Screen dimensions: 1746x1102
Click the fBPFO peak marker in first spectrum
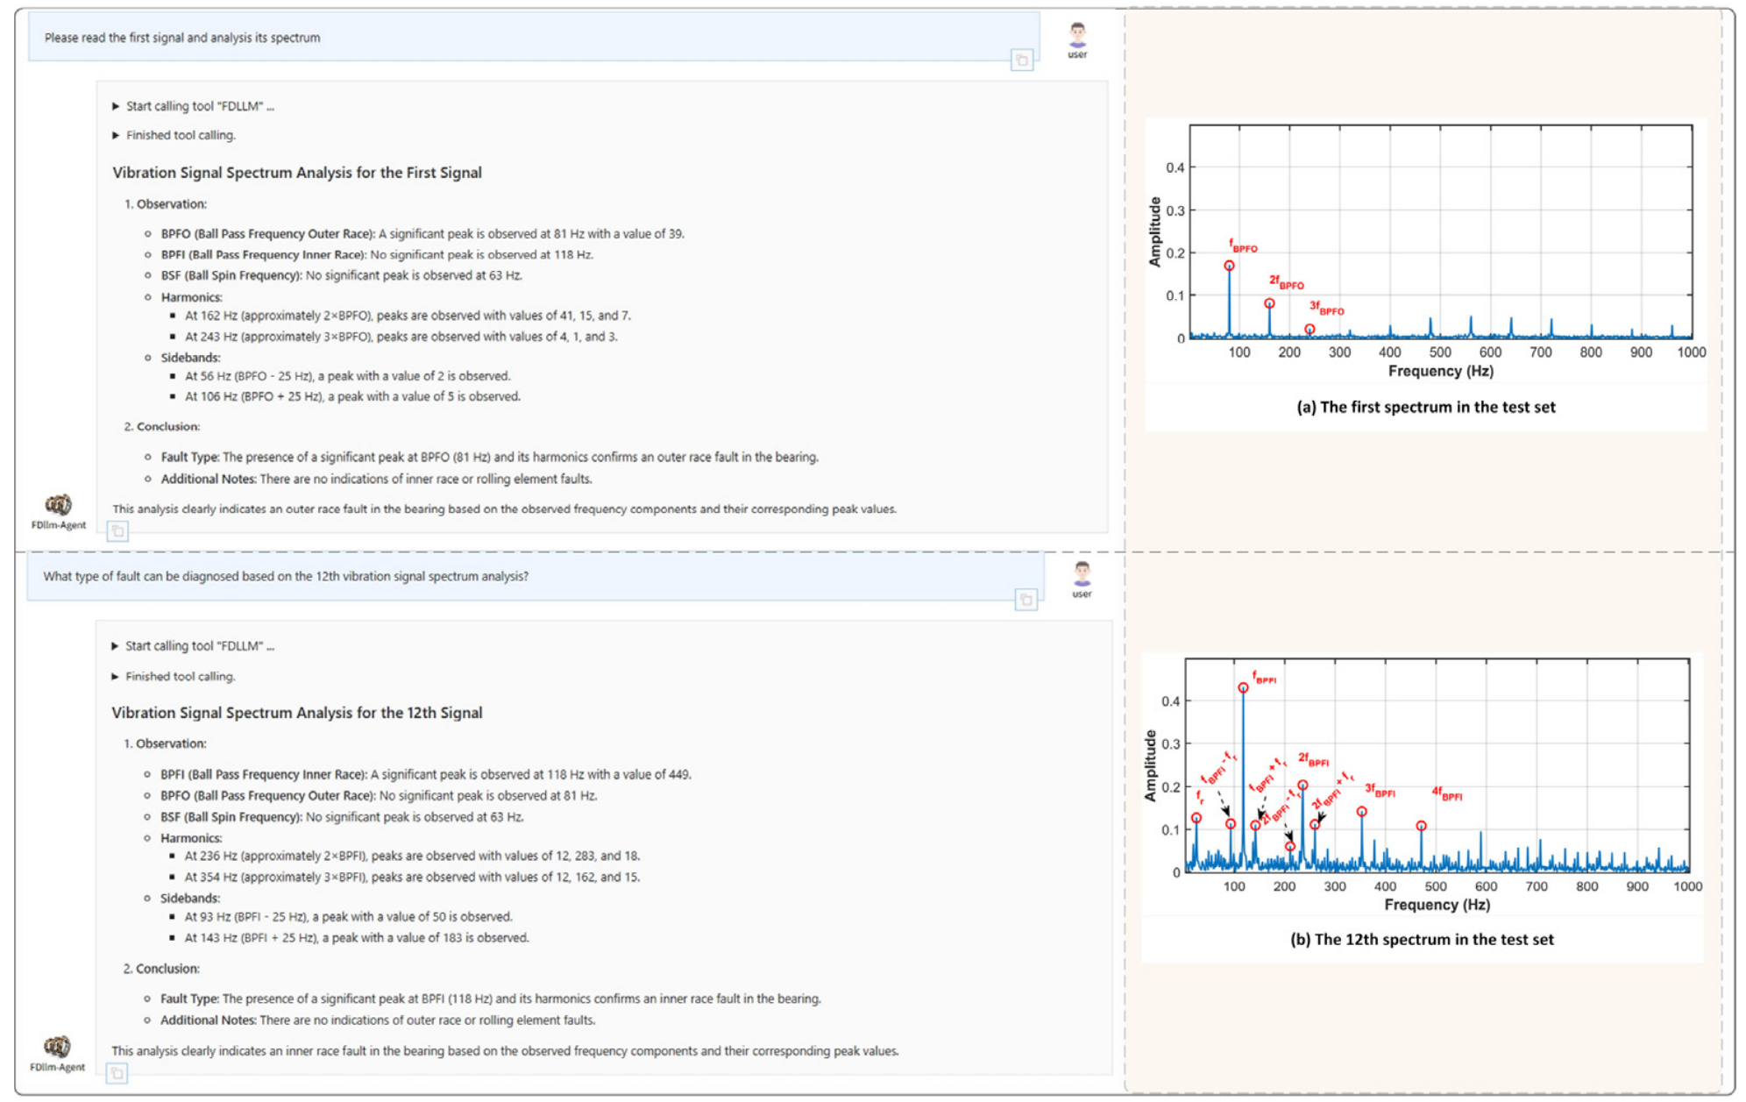click(x=1229, y=266)
